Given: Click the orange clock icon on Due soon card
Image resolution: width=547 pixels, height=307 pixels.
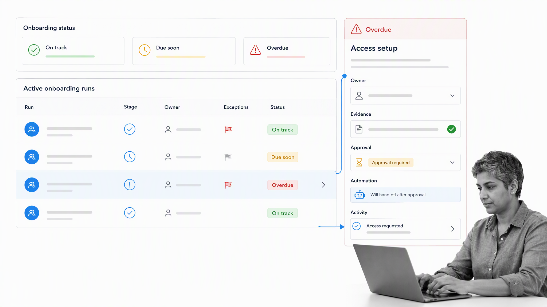Looking at the screenshot, I should pyautogui.click(x=144, y=50).
